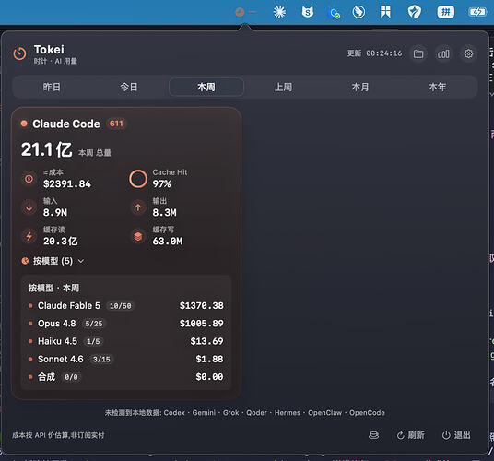Click the dollar cost icon beside $2391.84
This screenshot has width=494, height=461.
pos(29,179)
